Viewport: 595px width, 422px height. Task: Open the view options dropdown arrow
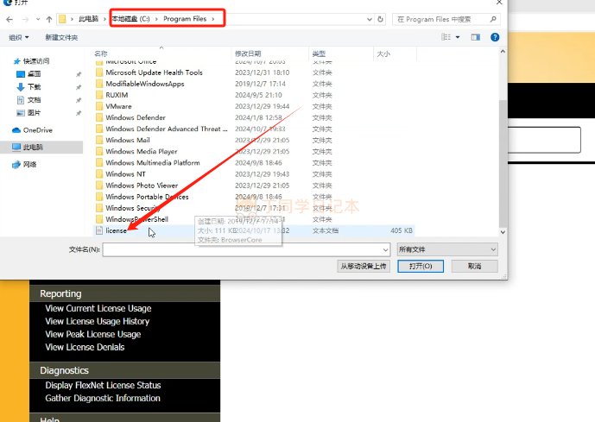[458, 37]
